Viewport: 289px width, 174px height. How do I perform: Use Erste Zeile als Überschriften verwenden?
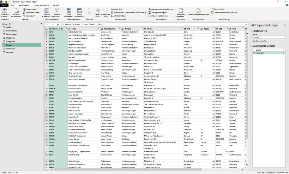128,13
